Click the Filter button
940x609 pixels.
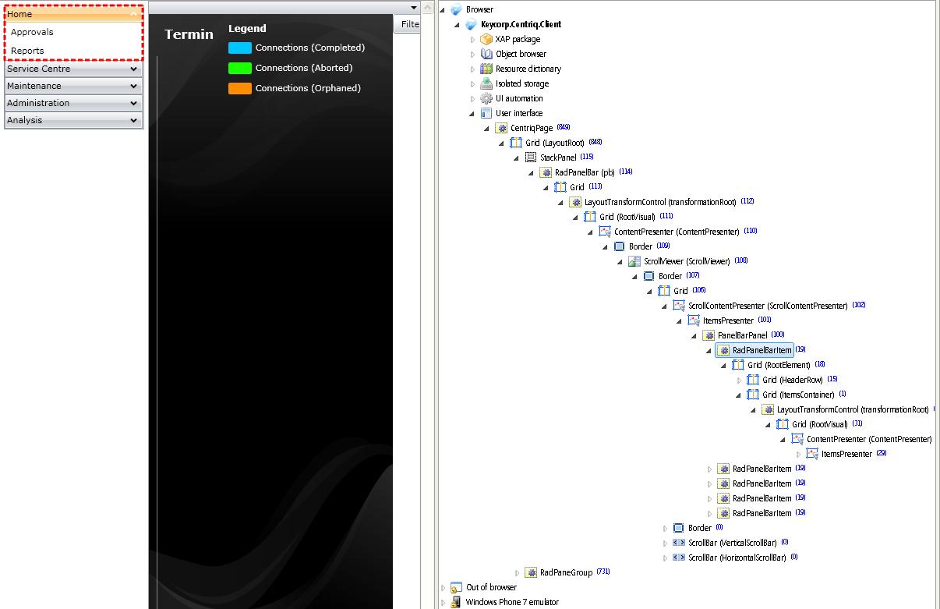click(408, 24)
